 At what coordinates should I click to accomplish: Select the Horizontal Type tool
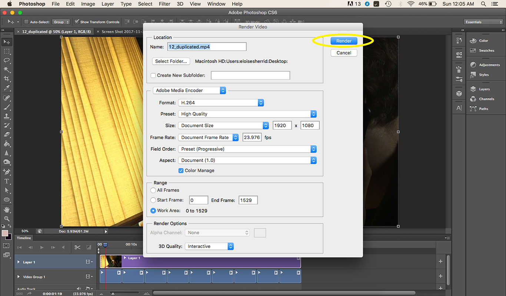click(x=7, y=181)
